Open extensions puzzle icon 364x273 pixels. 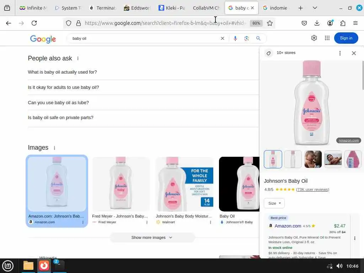click(343, 23)
